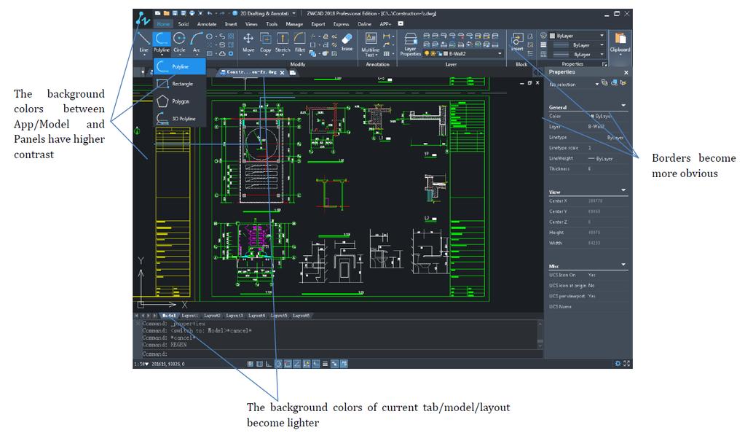The image size is (745, 433).
Task: Click the Save icon in quick access toolbar
Action: pyautogui.click(x=175, y=13)
